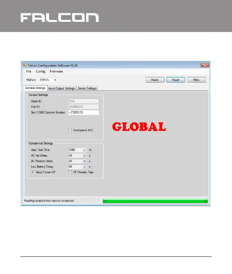This screenshot has height=274, width=232.
Task: Increase AC Restore Delay with up arrow
Action: click(x=84, y=160)
